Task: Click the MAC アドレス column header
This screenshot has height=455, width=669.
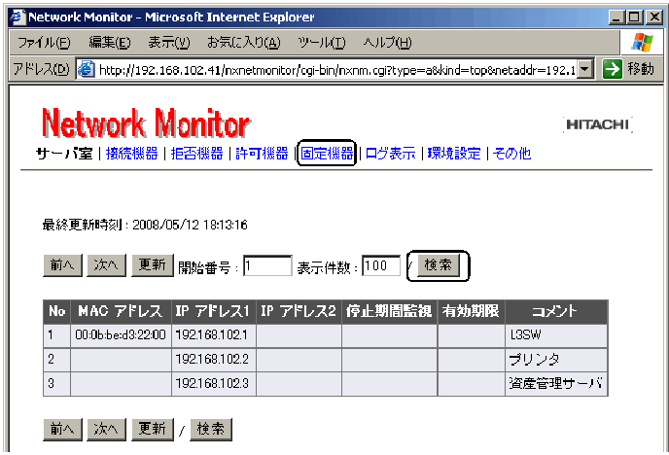Action: click(121, 311)
